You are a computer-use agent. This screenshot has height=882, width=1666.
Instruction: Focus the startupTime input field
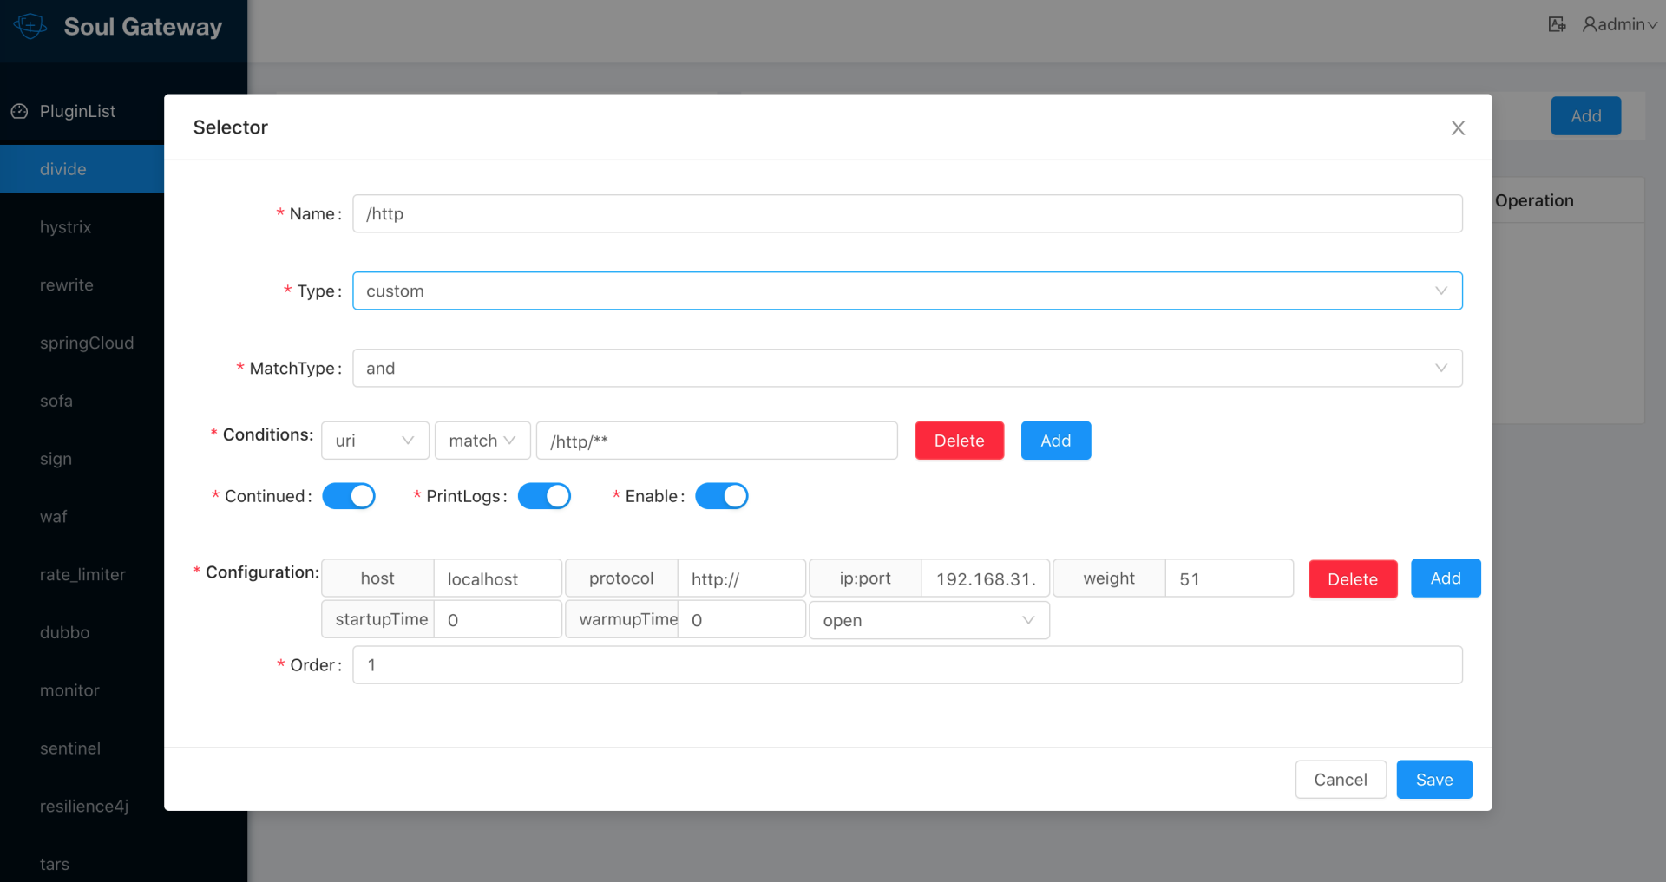tap(497, 620)
